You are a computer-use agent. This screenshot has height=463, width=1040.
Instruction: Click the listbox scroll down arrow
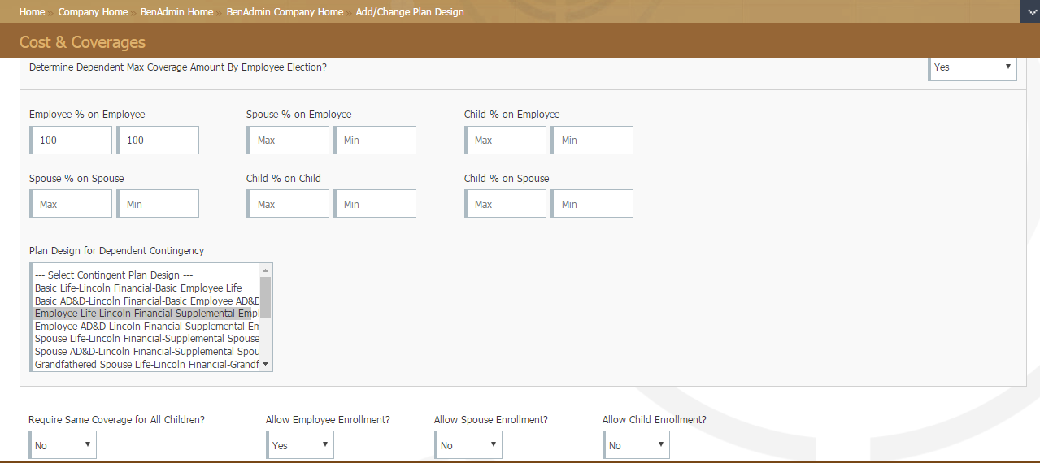pyautogui.click(x=265, y=365)
